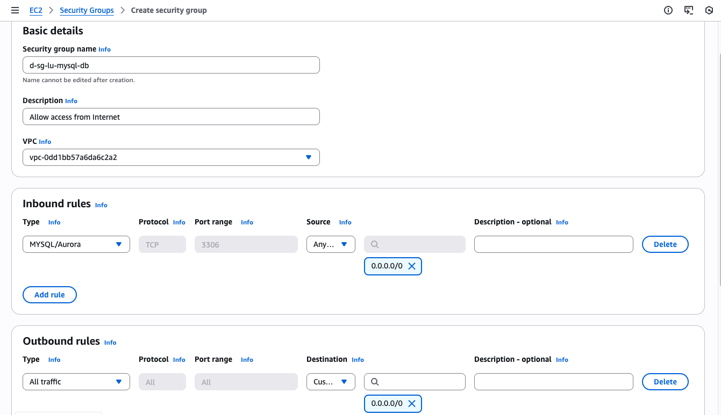Open Security Groups breadcrumb link
Image resolution: width=721 pixels, height=415 pixels.
click(87, 10)
